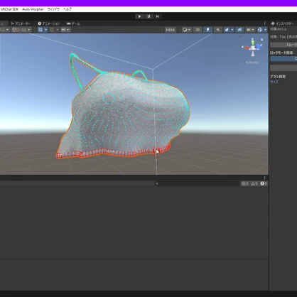Click the サイズ (Size) brush setting label
Screen dimensions: 297x297
coord(274,82)
